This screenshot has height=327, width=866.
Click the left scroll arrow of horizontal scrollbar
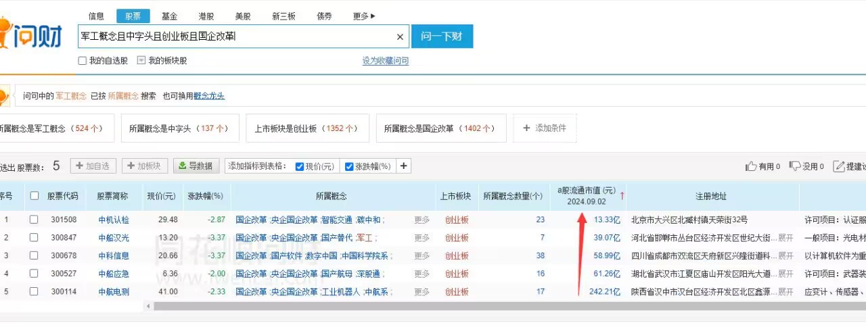[149, 306]
